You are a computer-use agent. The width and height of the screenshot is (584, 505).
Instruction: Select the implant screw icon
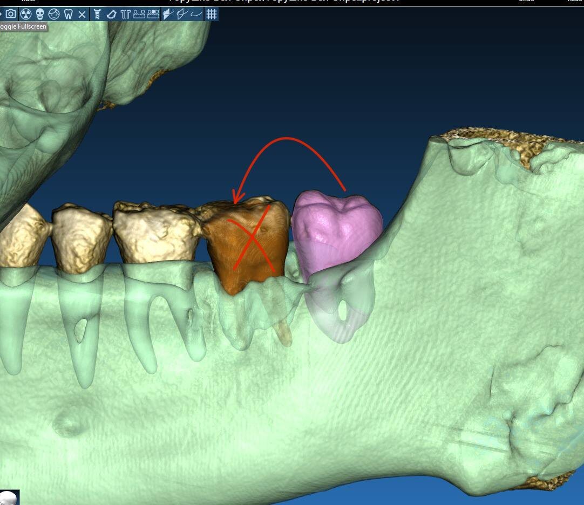click(x=97, y=14)
